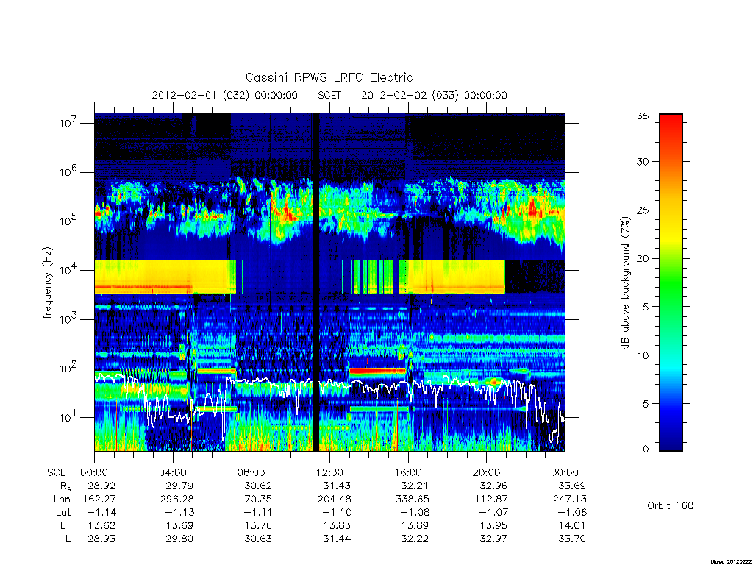
Task: Click the 08:00 time tick label
Action: 251,472
